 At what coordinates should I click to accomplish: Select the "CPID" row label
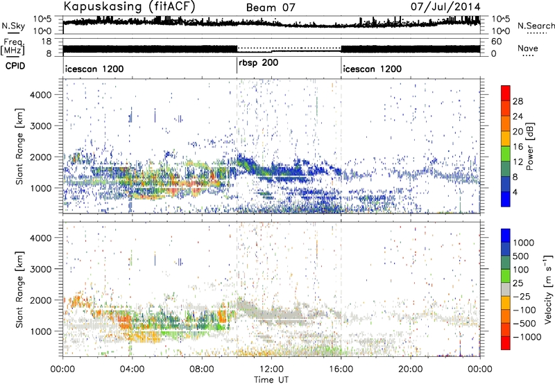pyautogui.click(x=15, y=66)
